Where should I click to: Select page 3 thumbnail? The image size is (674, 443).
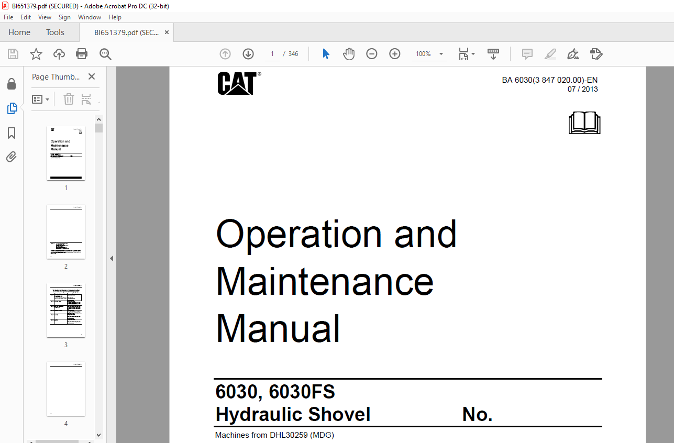click(66, 310)
